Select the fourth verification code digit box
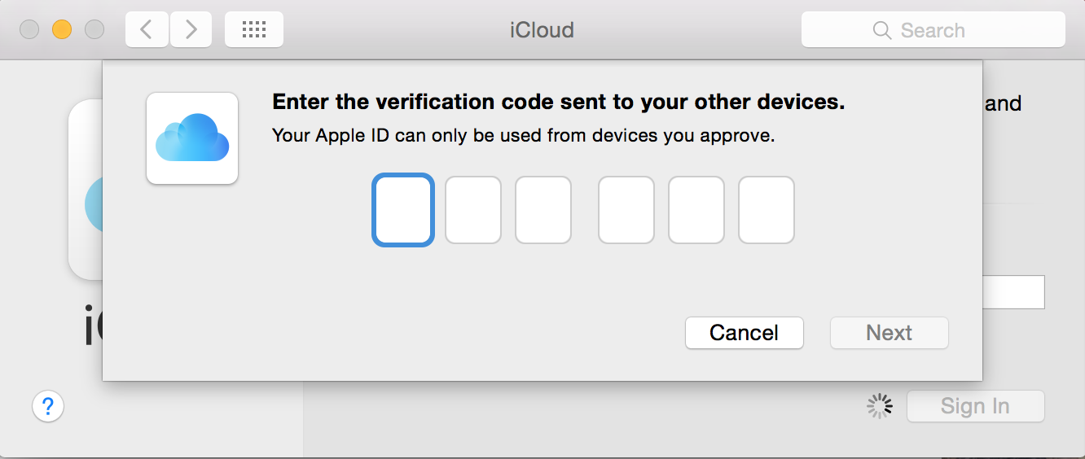 coord(626,210)
